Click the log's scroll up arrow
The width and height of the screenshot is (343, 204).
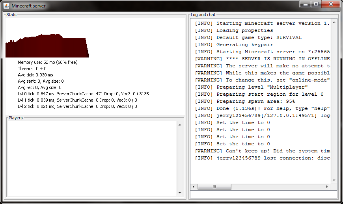pyautogui.click(x=334, y=22)
